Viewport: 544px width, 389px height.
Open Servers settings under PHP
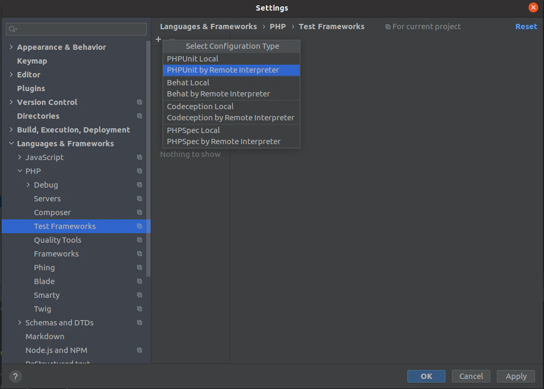[47, 199]
